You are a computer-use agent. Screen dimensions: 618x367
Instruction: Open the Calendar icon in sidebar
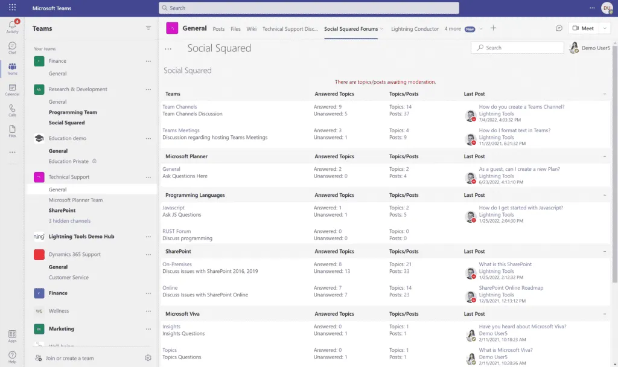coord(12,89)
